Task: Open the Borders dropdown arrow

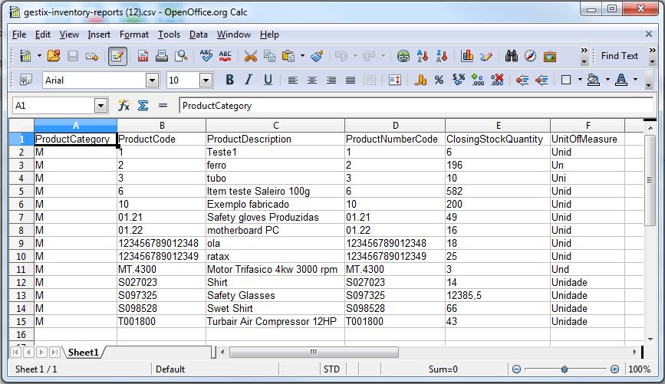Action: pyautogui.click(x=580, y=79)
